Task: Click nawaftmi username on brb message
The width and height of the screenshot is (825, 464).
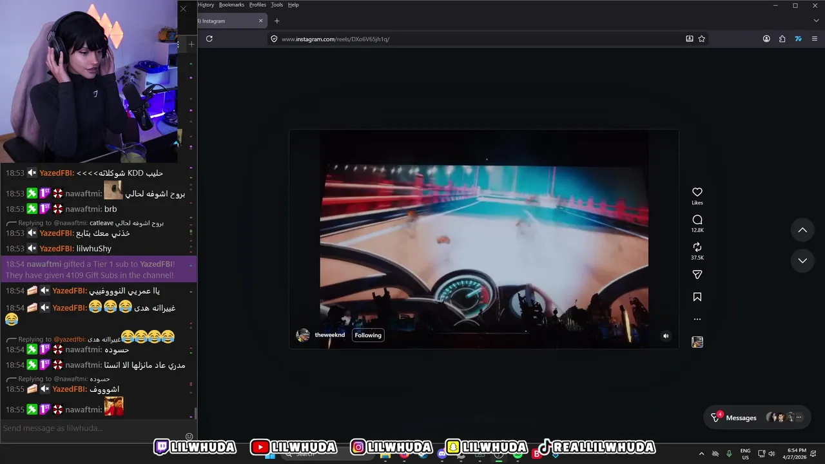Action: coord(83,209)
